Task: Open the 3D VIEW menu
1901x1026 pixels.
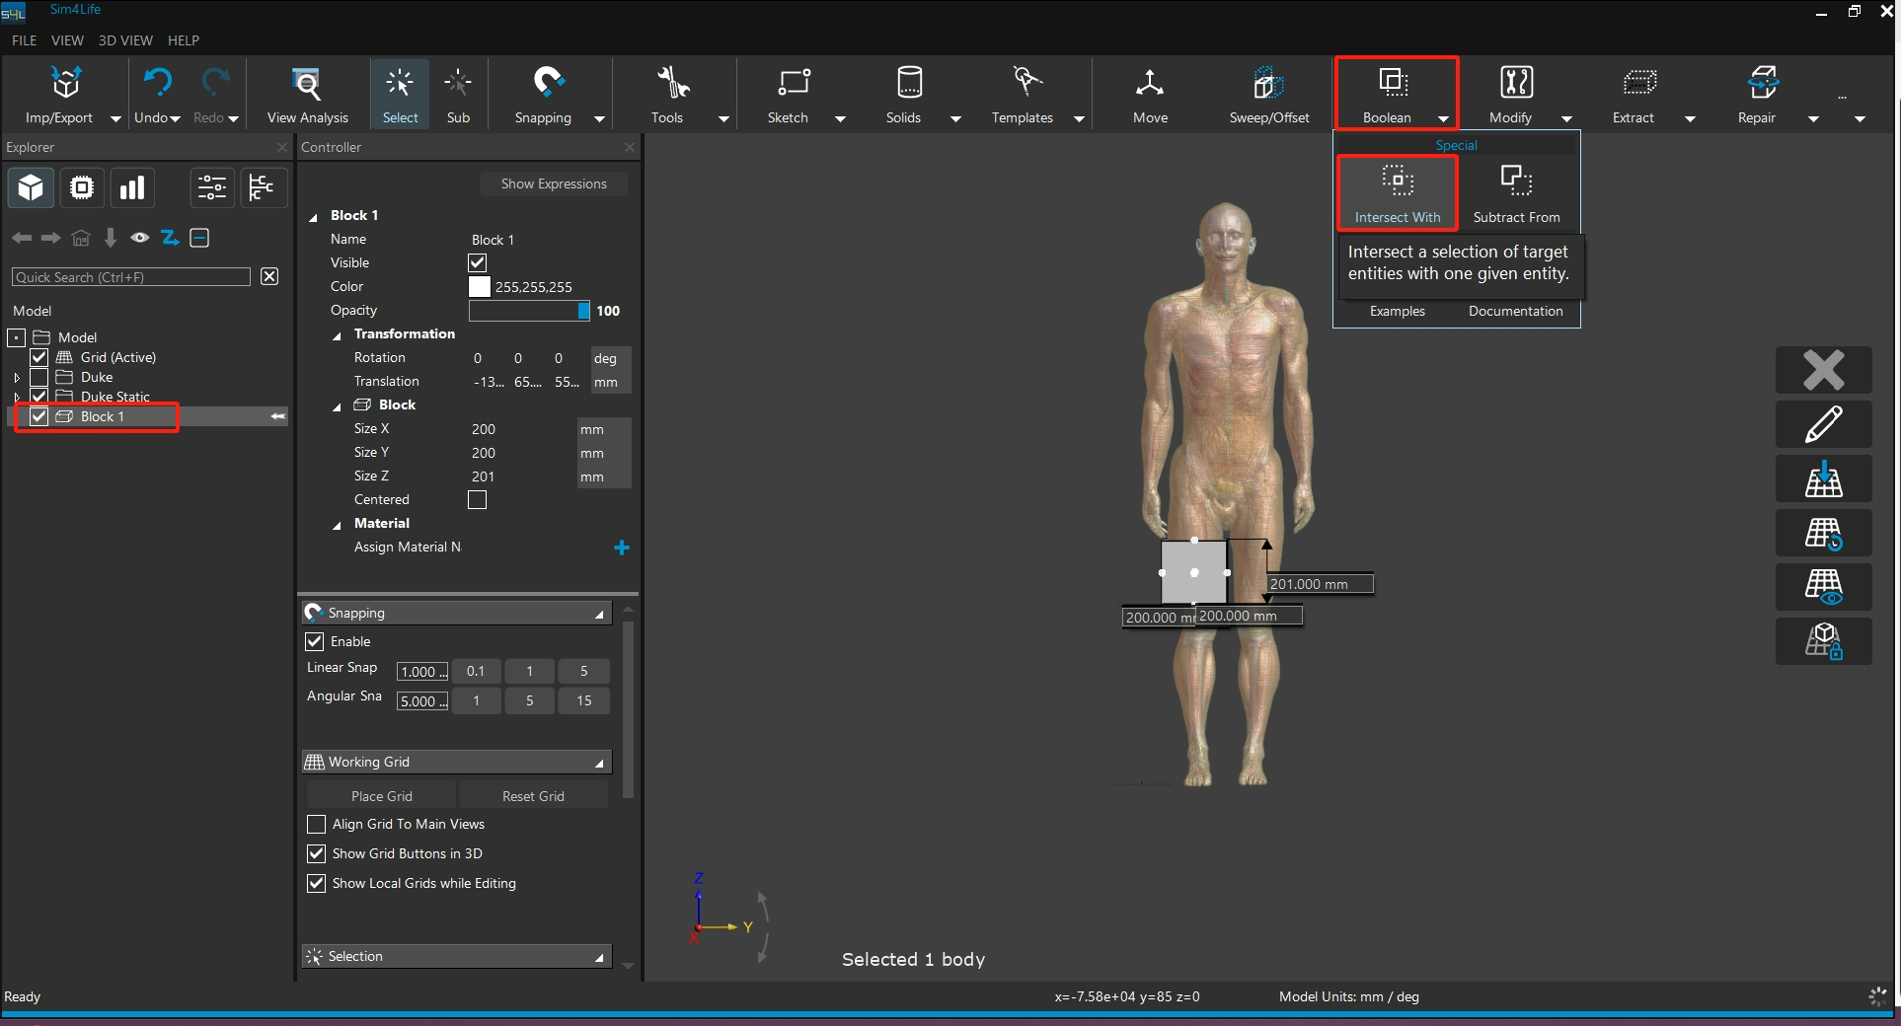Action: tap(125, 40)
